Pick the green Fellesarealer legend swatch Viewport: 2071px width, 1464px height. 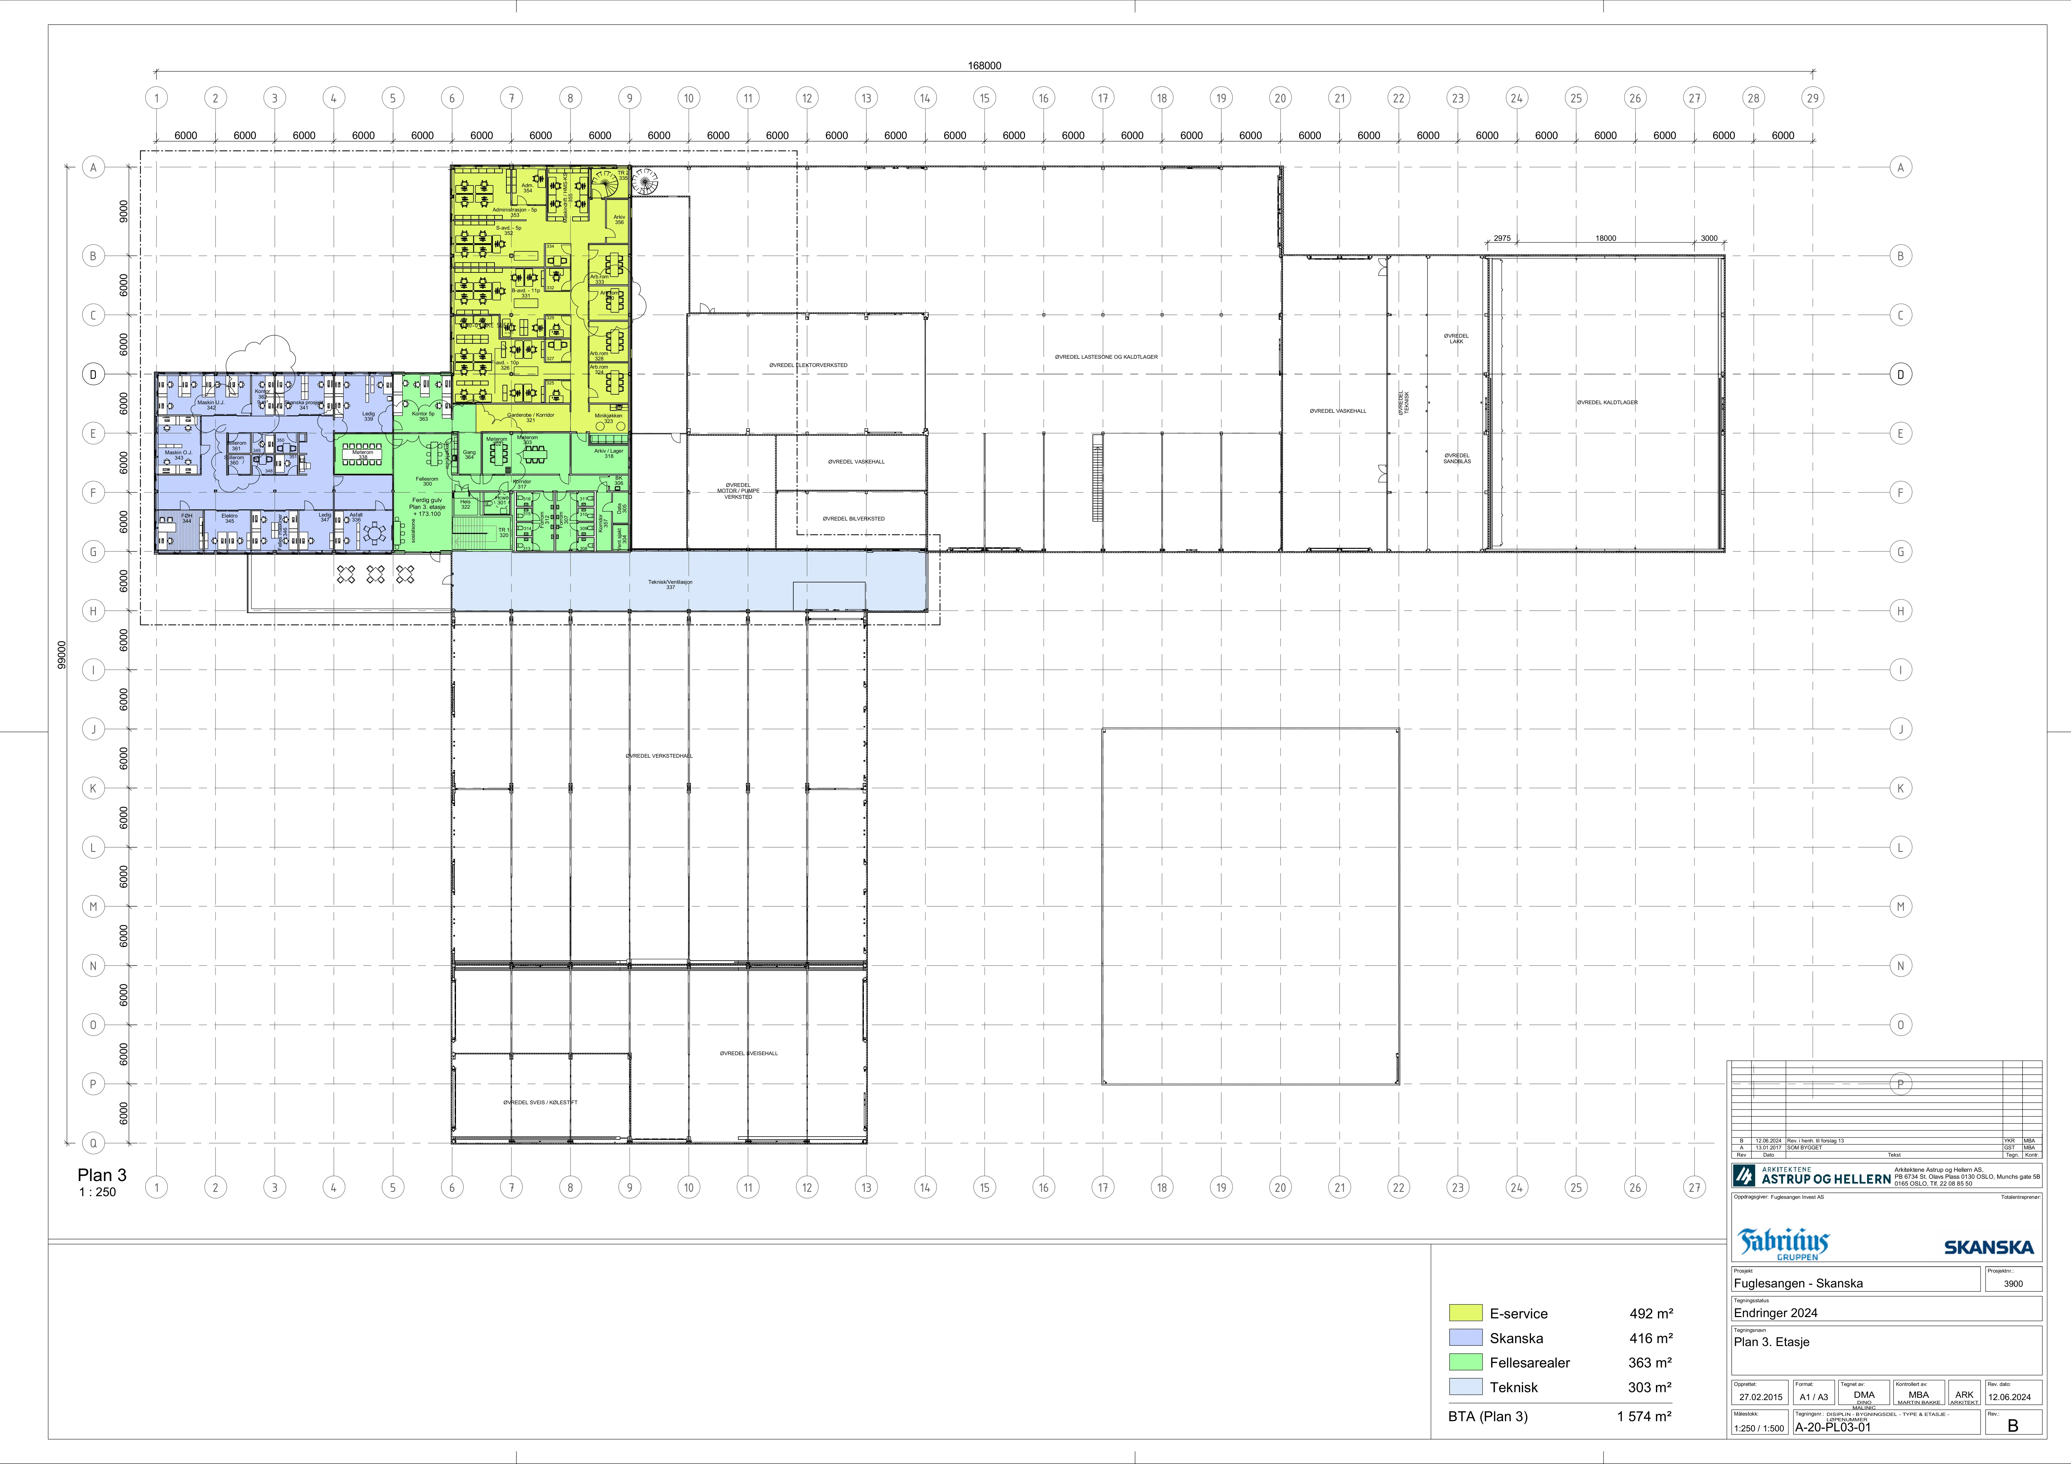[x=1466, y=1362]
